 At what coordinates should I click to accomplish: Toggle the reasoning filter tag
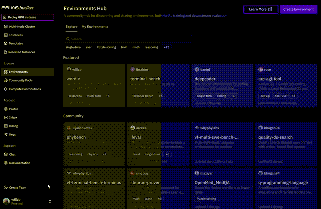(x=151, y=47)
